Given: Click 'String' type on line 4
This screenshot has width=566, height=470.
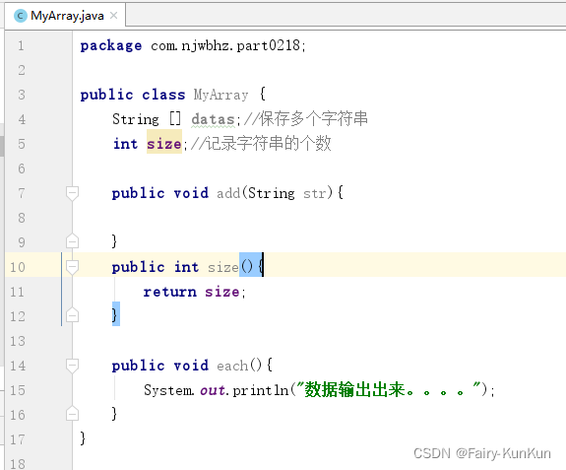Looking at the screenshot, I should click(136, 119).
